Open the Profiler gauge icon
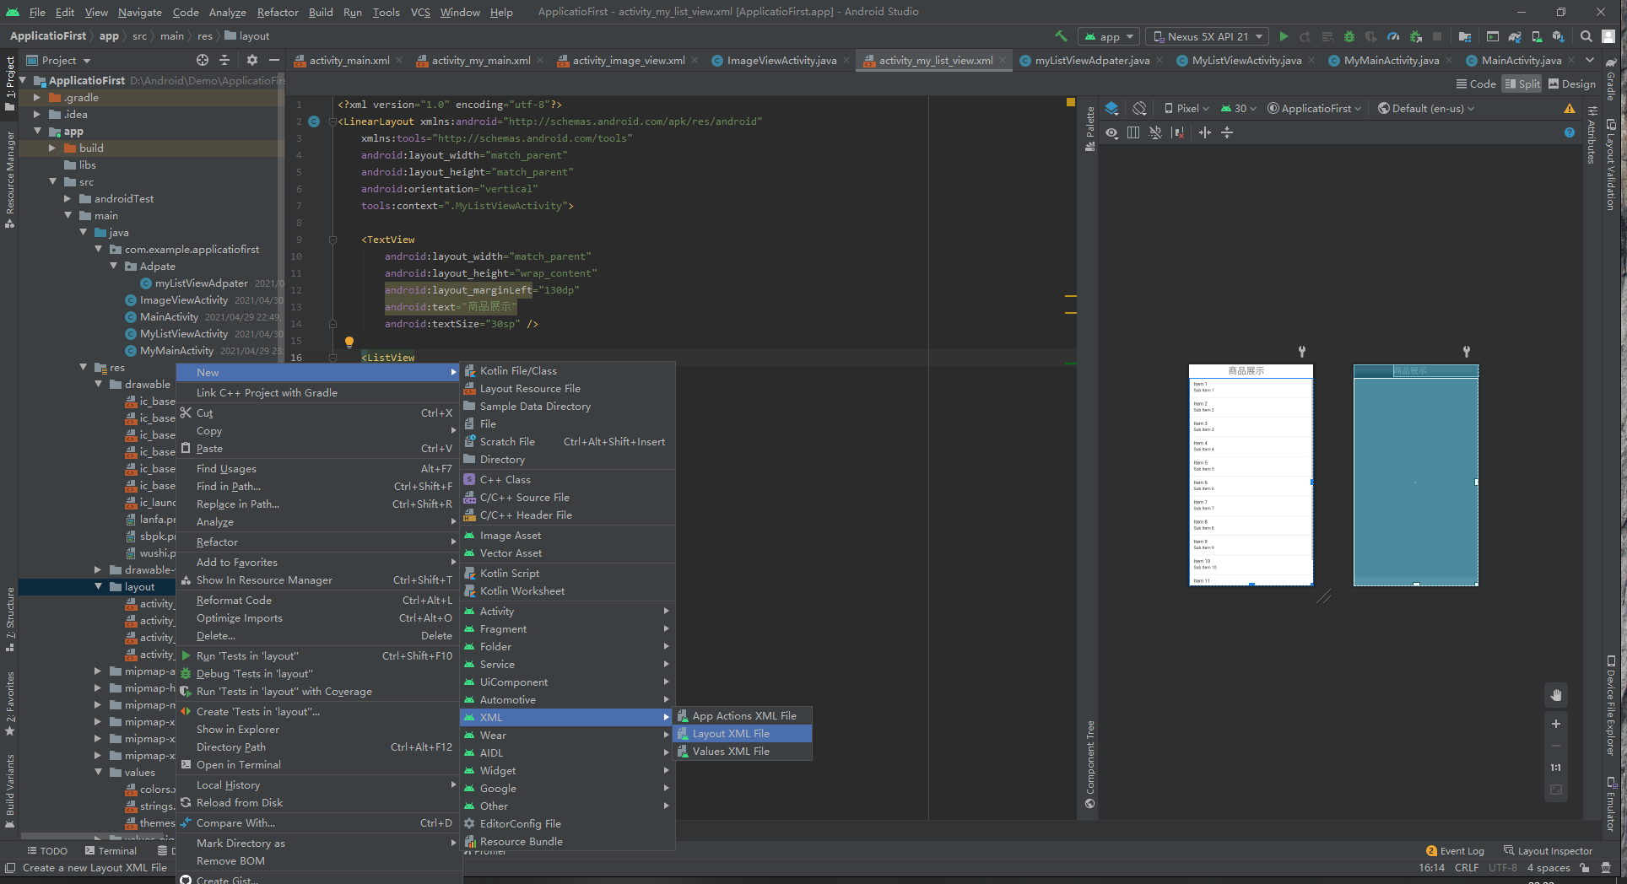This screenshot has width=1627, height=884. coord(1393,36)
